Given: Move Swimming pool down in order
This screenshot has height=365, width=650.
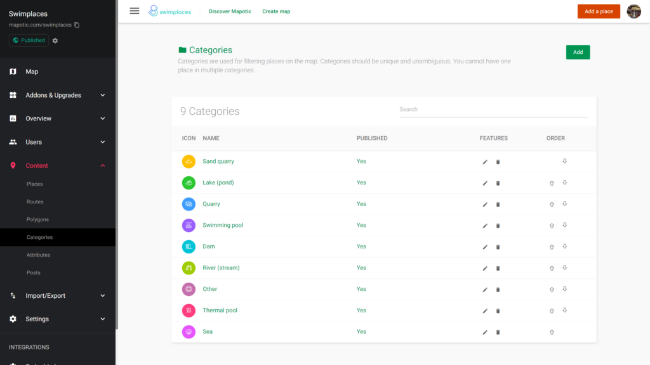Looking at the screenshot, I should point(564,225).
